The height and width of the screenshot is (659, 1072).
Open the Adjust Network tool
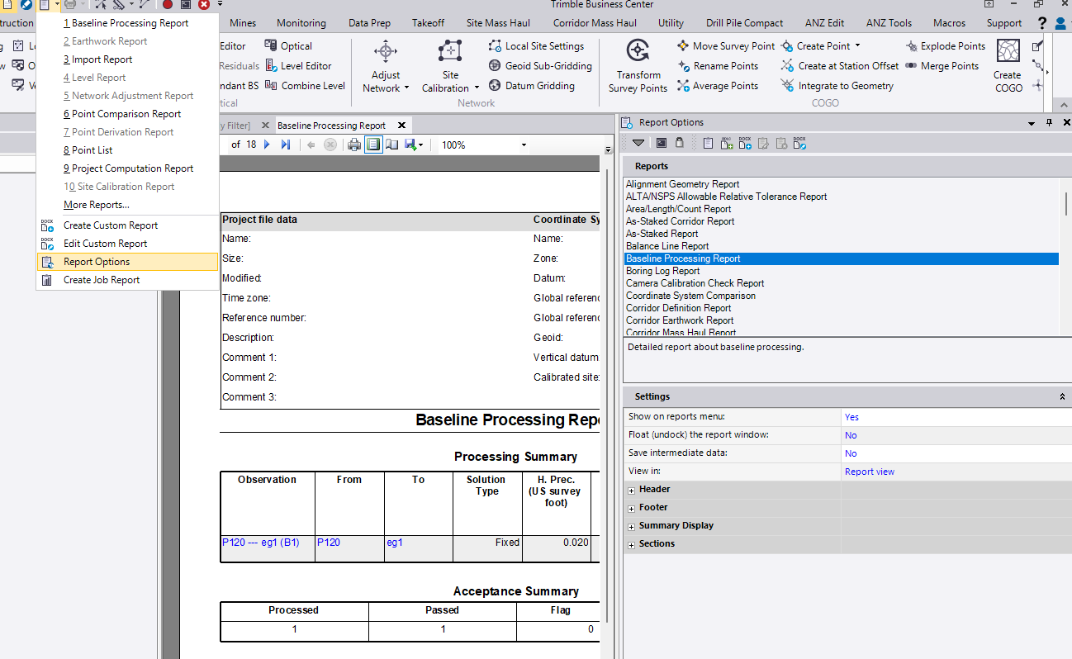coord(386,53)
